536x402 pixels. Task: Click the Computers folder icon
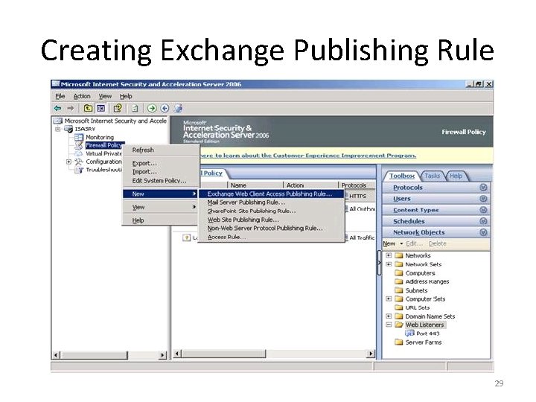[398, 272]
